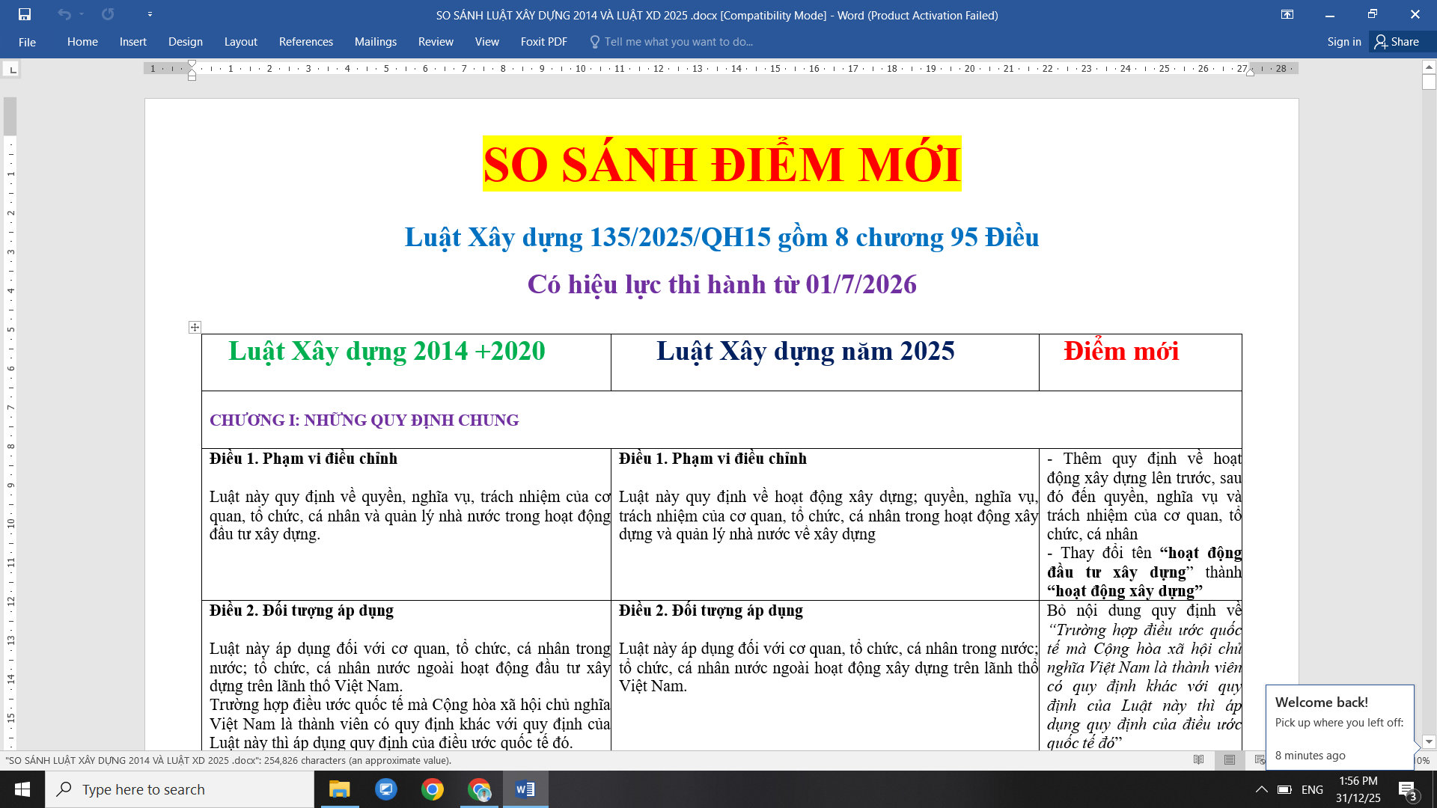The height and width of the screenshot is (808, 1437).
Task: Open the Share pane
Action: click(x=1400, y=42)
